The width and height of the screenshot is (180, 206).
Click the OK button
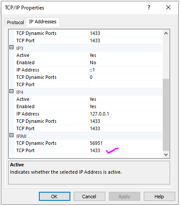54,197
